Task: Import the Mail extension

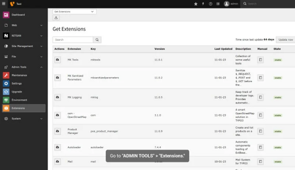Action: point(58,162)
